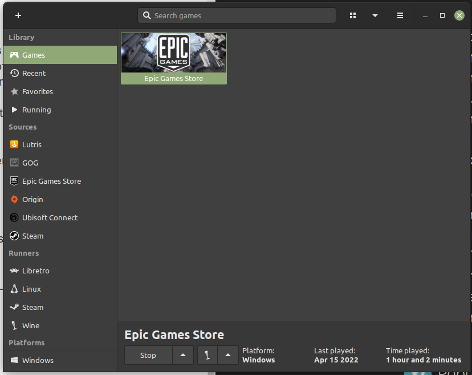The image size is (472, 375).
Task: Open the hamburger main menu
Action: 400,15
